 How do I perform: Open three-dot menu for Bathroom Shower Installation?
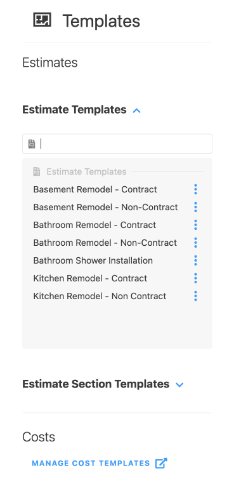(195, 260)
